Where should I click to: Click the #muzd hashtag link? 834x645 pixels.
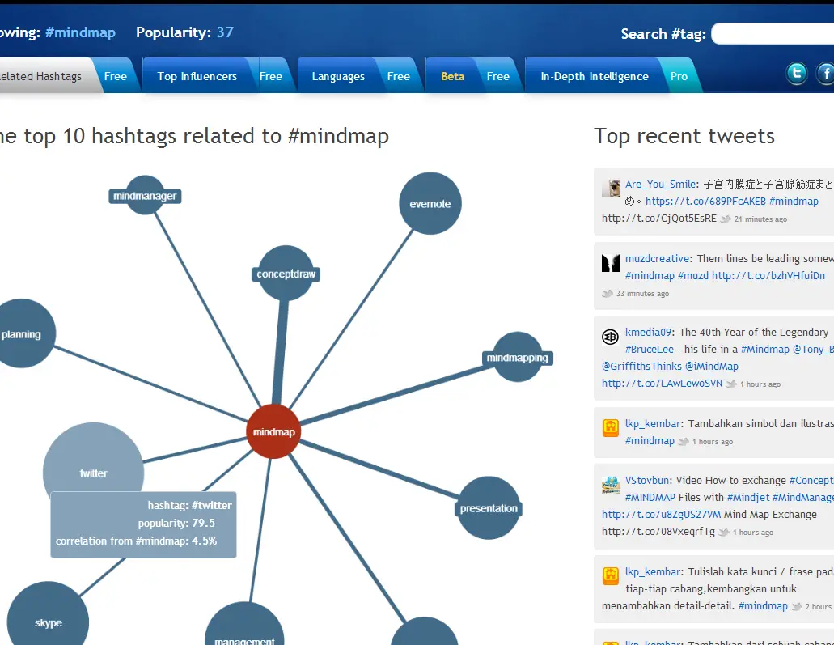click(x=692, y=276)
